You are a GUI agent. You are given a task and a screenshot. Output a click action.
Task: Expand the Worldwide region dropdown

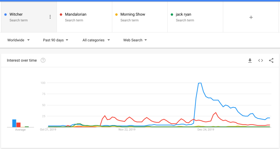(19, 40)
